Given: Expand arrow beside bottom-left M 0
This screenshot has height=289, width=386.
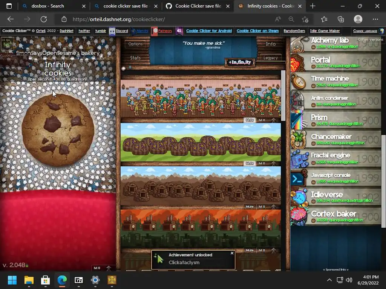Looking at the screenshot, I should pyautogui.click(x=109, y=268).
